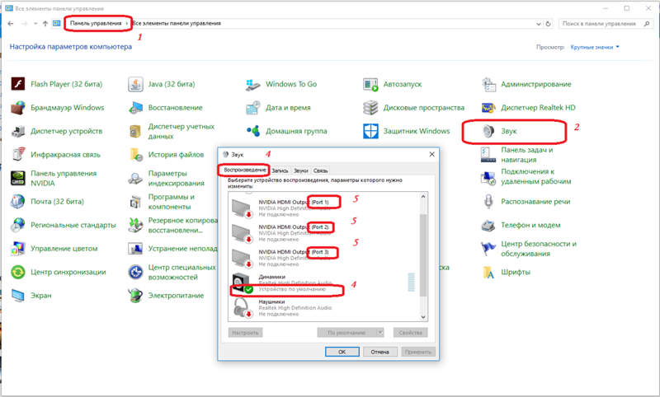Click device list vertical scrollbar thumb
Viewport: 660px width, 397px height.
pyautogui.click(x=423, y=255)
